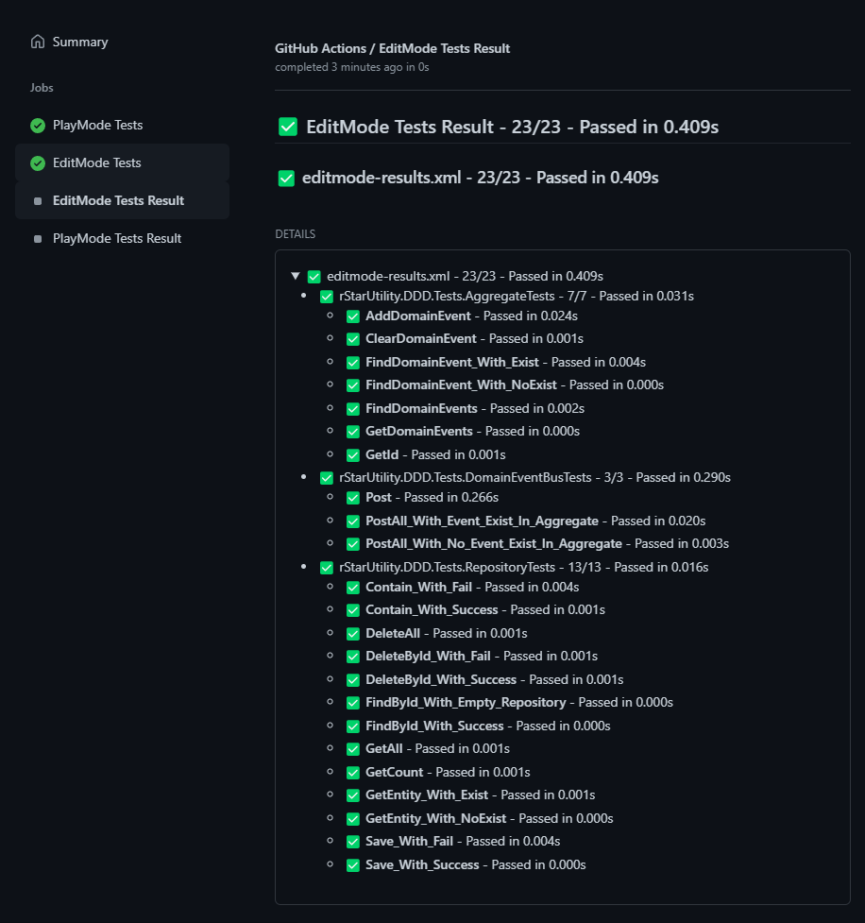Click check icon next to AggregateTests group
Screen dimensions: 865x923
click(327, 297)
